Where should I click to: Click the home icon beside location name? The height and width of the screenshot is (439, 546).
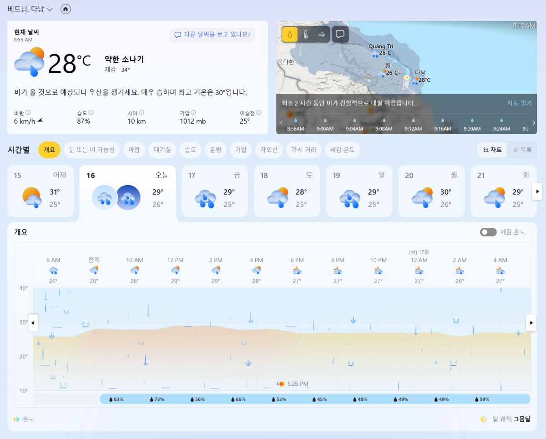pos(66,9)
